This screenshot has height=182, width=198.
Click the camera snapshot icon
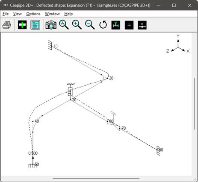tap(51, 25)
